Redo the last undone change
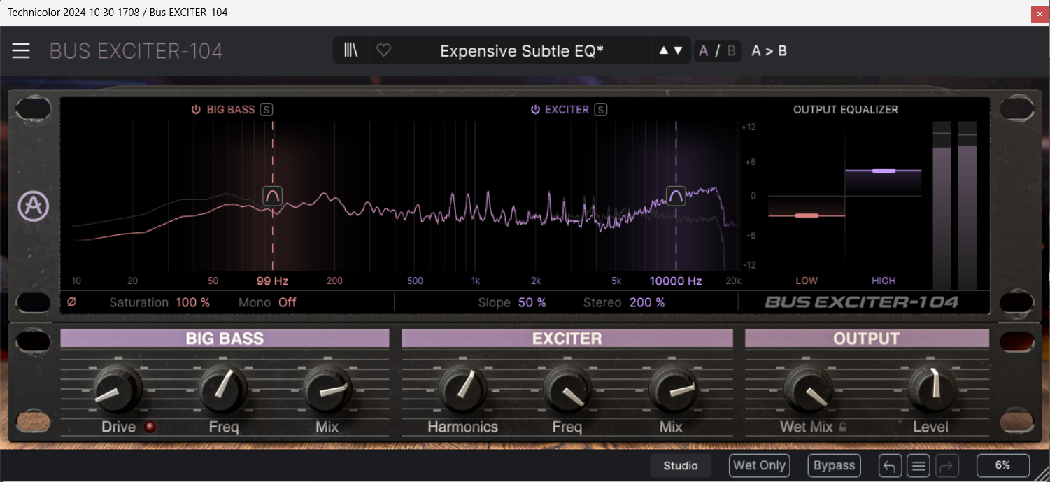 tap(946, 466)
